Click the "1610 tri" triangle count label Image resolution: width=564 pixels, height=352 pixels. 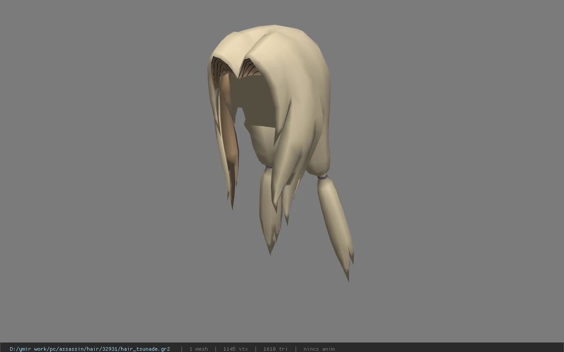coord(275,349)
